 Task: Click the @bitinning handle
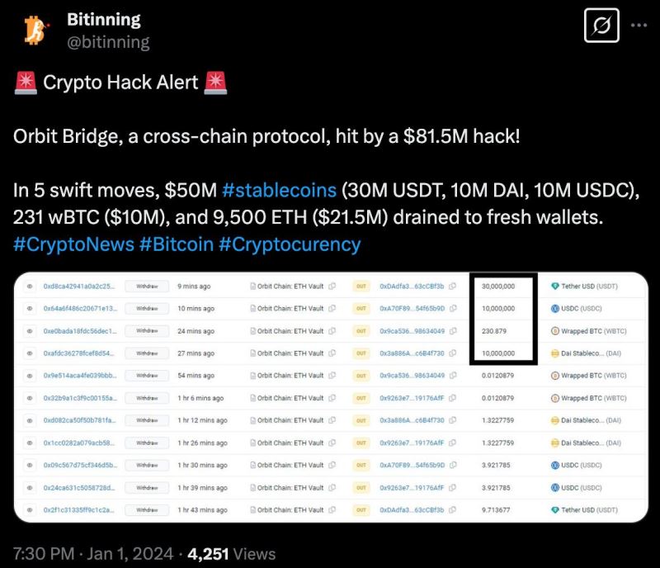[107, 41]
